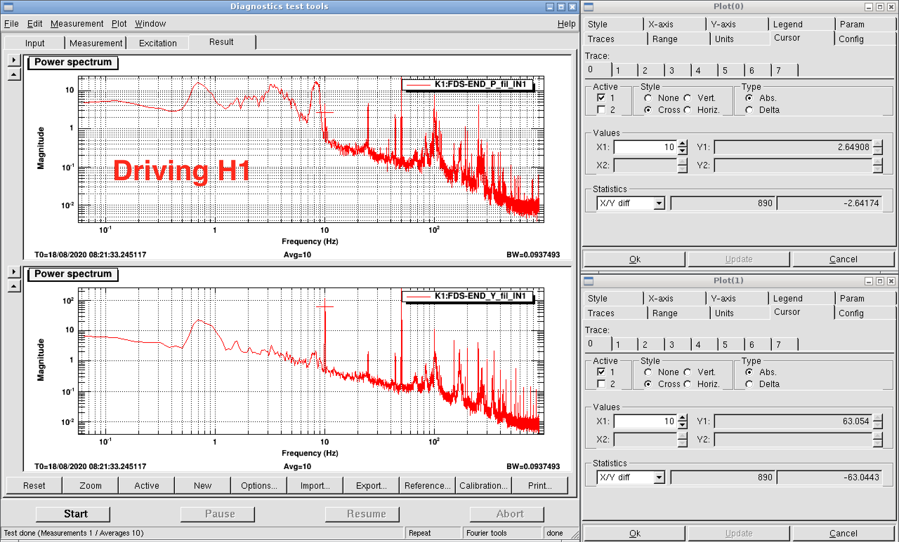Click the up-arrow button beside bottom plot

(14, 286)
